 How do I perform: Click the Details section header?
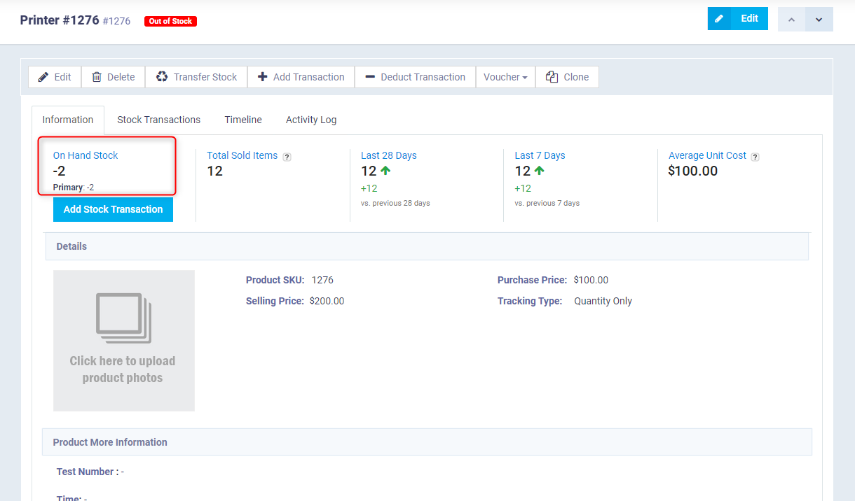click(427, 246)
